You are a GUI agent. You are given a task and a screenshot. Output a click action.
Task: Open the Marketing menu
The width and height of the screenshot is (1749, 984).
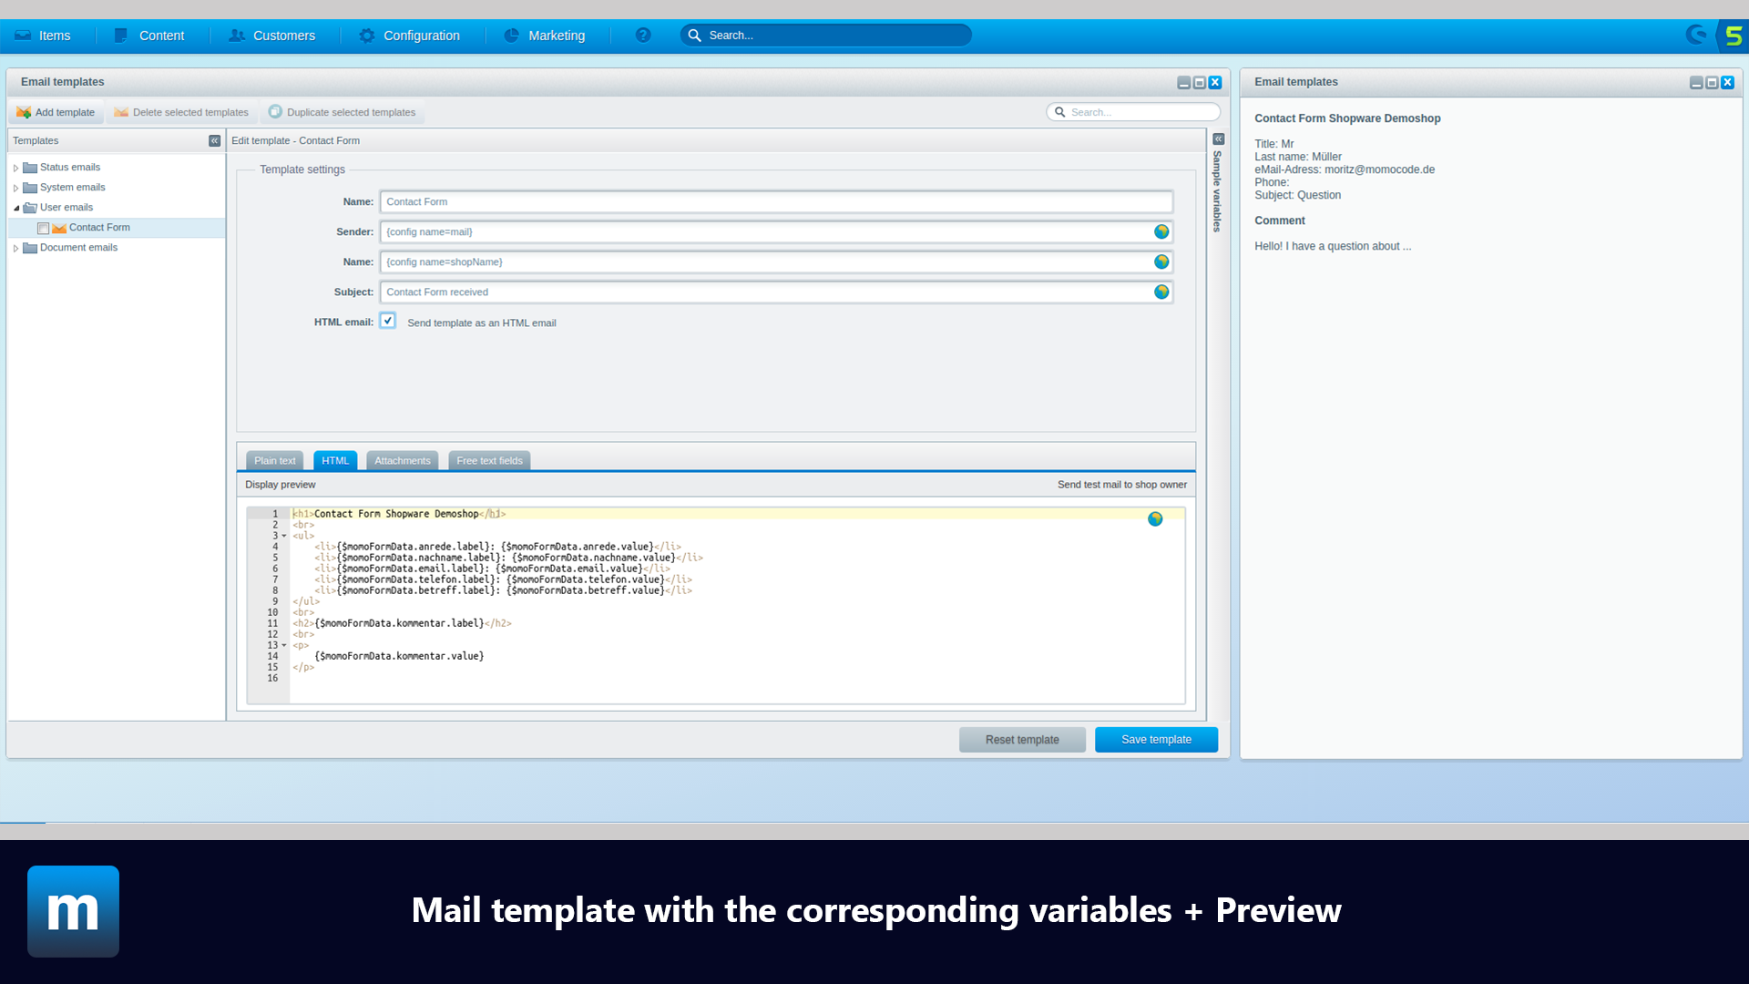545,36
